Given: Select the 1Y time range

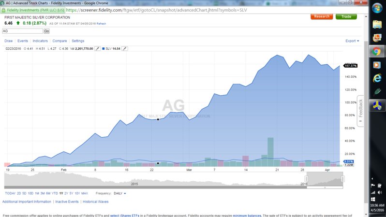Looking at the screenshot, I should click(61, 193).
